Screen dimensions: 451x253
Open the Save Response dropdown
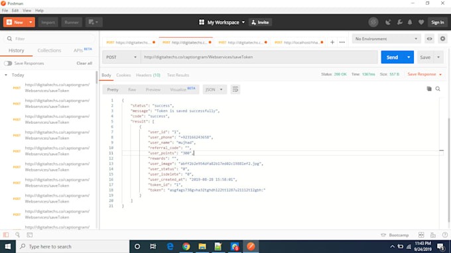[424, 74]
